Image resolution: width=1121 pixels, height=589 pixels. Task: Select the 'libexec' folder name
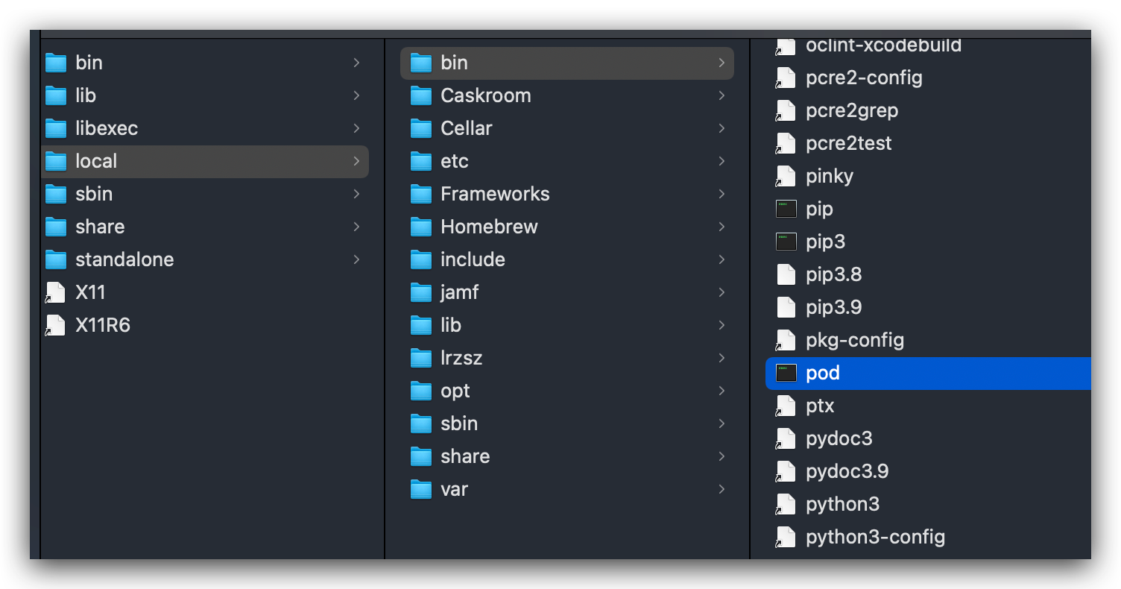pyautogui.click(x=107, y=128)
